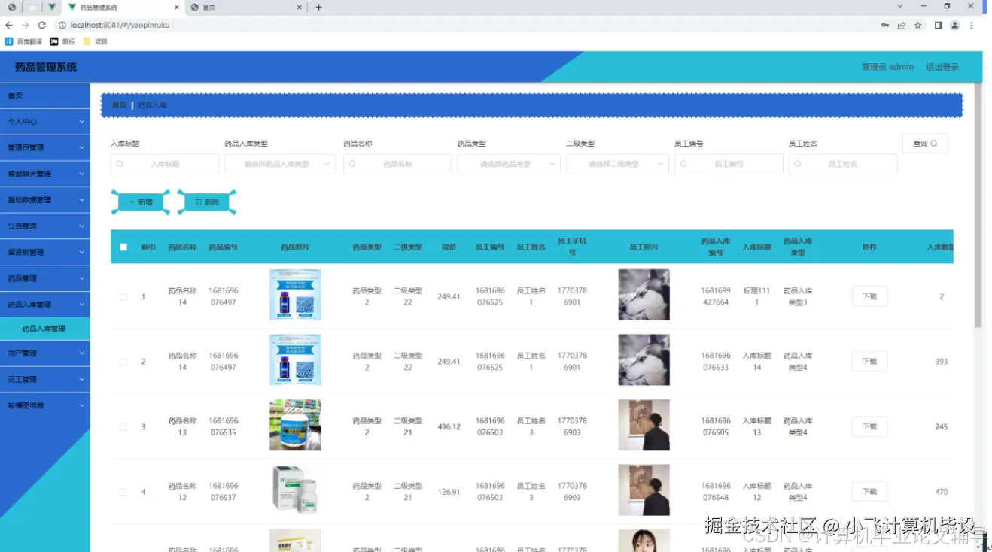This screenshot has height=552, width=992.
Task: Focus the 入库标题 input field
Action: coord(165,164)
